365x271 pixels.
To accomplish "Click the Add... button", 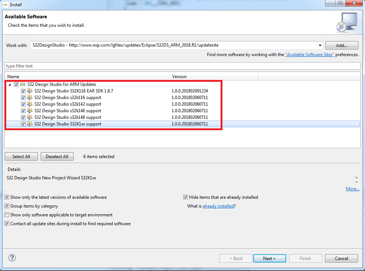I will coord(342,45).
